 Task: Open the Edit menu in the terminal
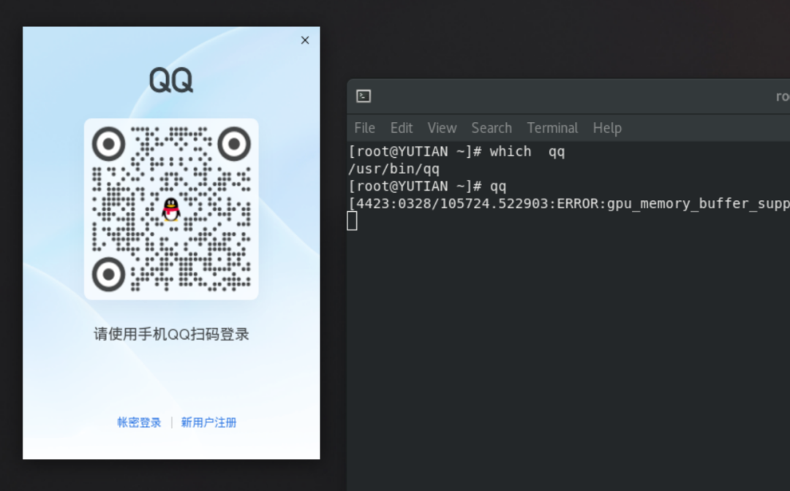coord(402,129)
